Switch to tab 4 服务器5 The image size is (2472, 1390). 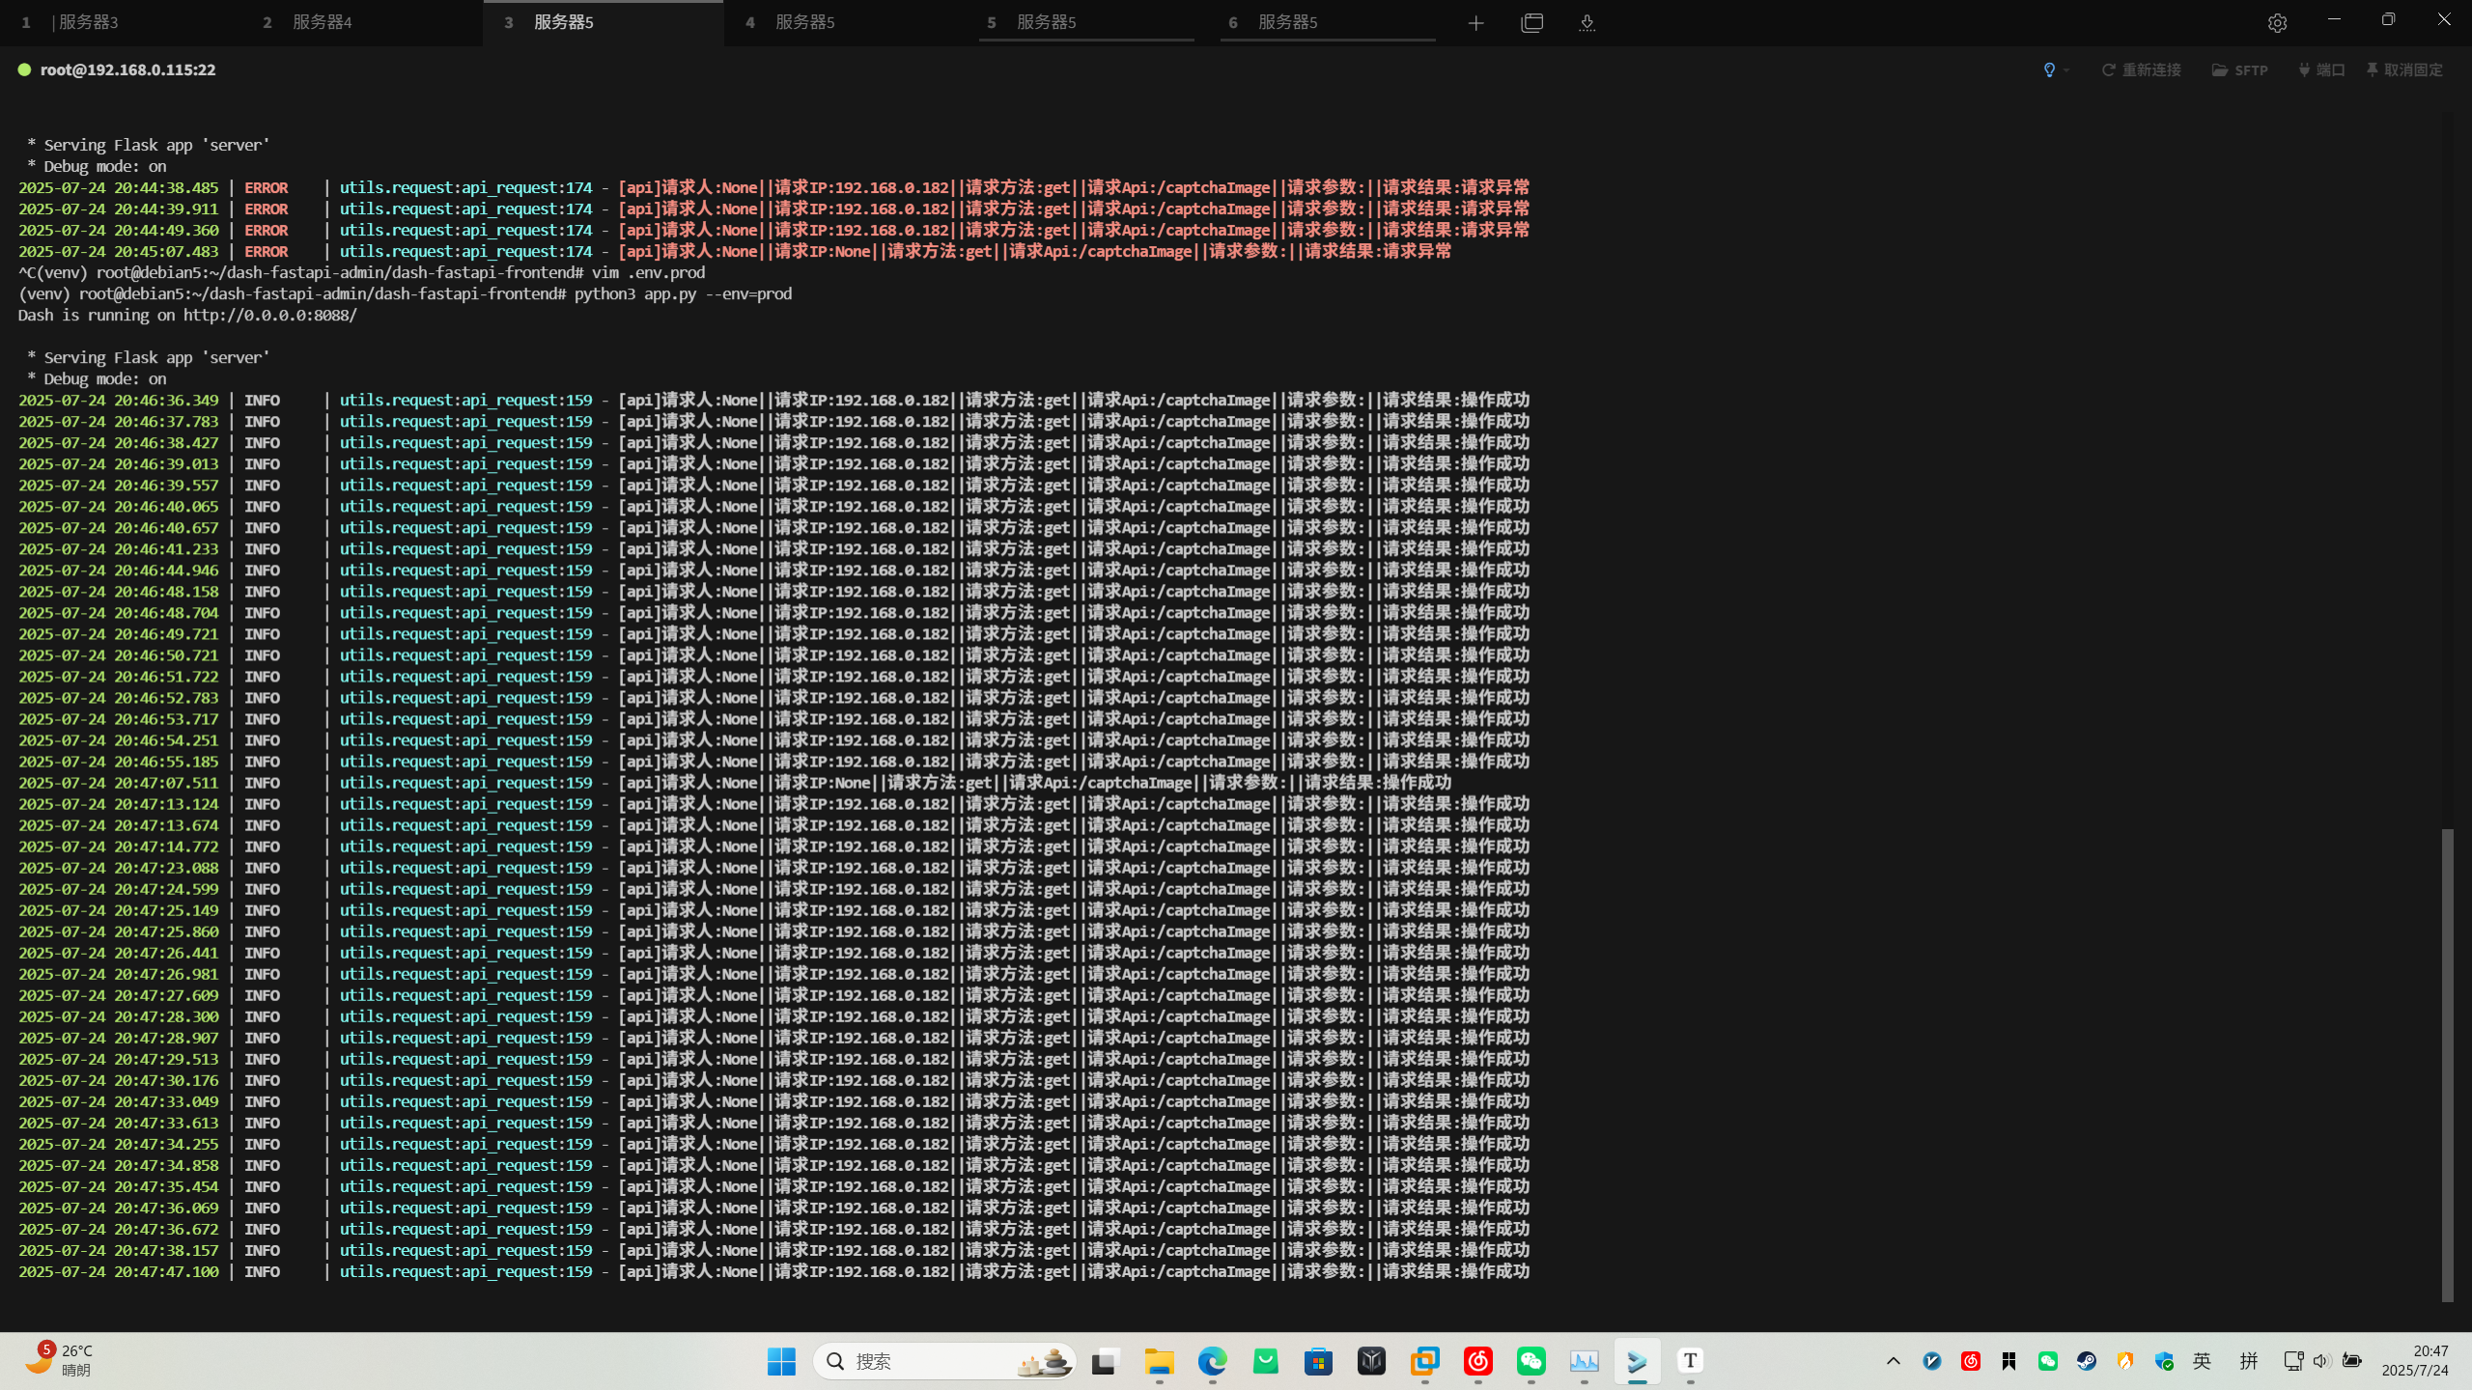click(x=845, y=22)
